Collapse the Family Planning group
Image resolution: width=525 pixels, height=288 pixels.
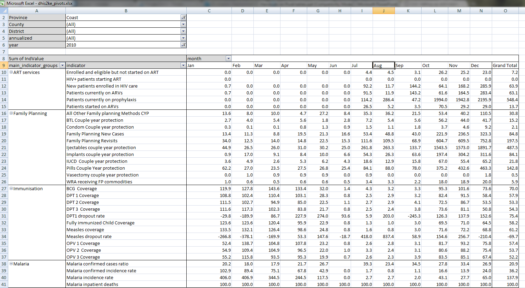pos(11,113)
